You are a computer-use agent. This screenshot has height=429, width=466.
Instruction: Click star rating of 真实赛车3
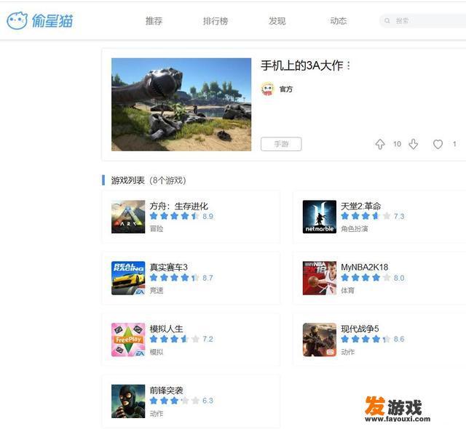point(175,278)
